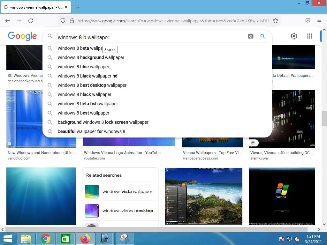Open alamy office building night thumbnail
The width and height of the screenshot is (327, 245).
point(294,119)
